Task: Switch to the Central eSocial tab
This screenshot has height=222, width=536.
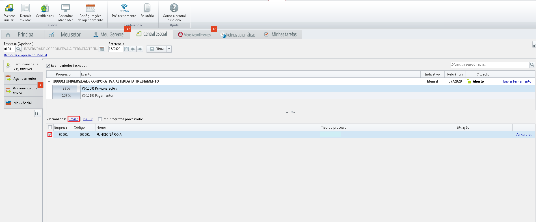Action: (x=152, y=34)
